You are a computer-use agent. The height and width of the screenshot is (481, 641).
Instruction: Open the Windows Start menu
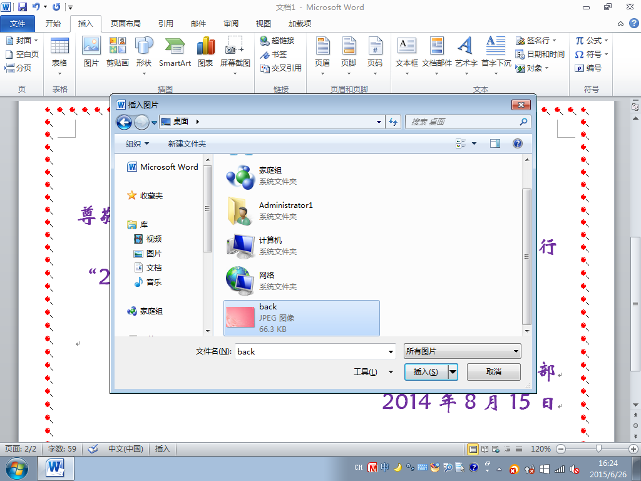(x=17, y=468)
